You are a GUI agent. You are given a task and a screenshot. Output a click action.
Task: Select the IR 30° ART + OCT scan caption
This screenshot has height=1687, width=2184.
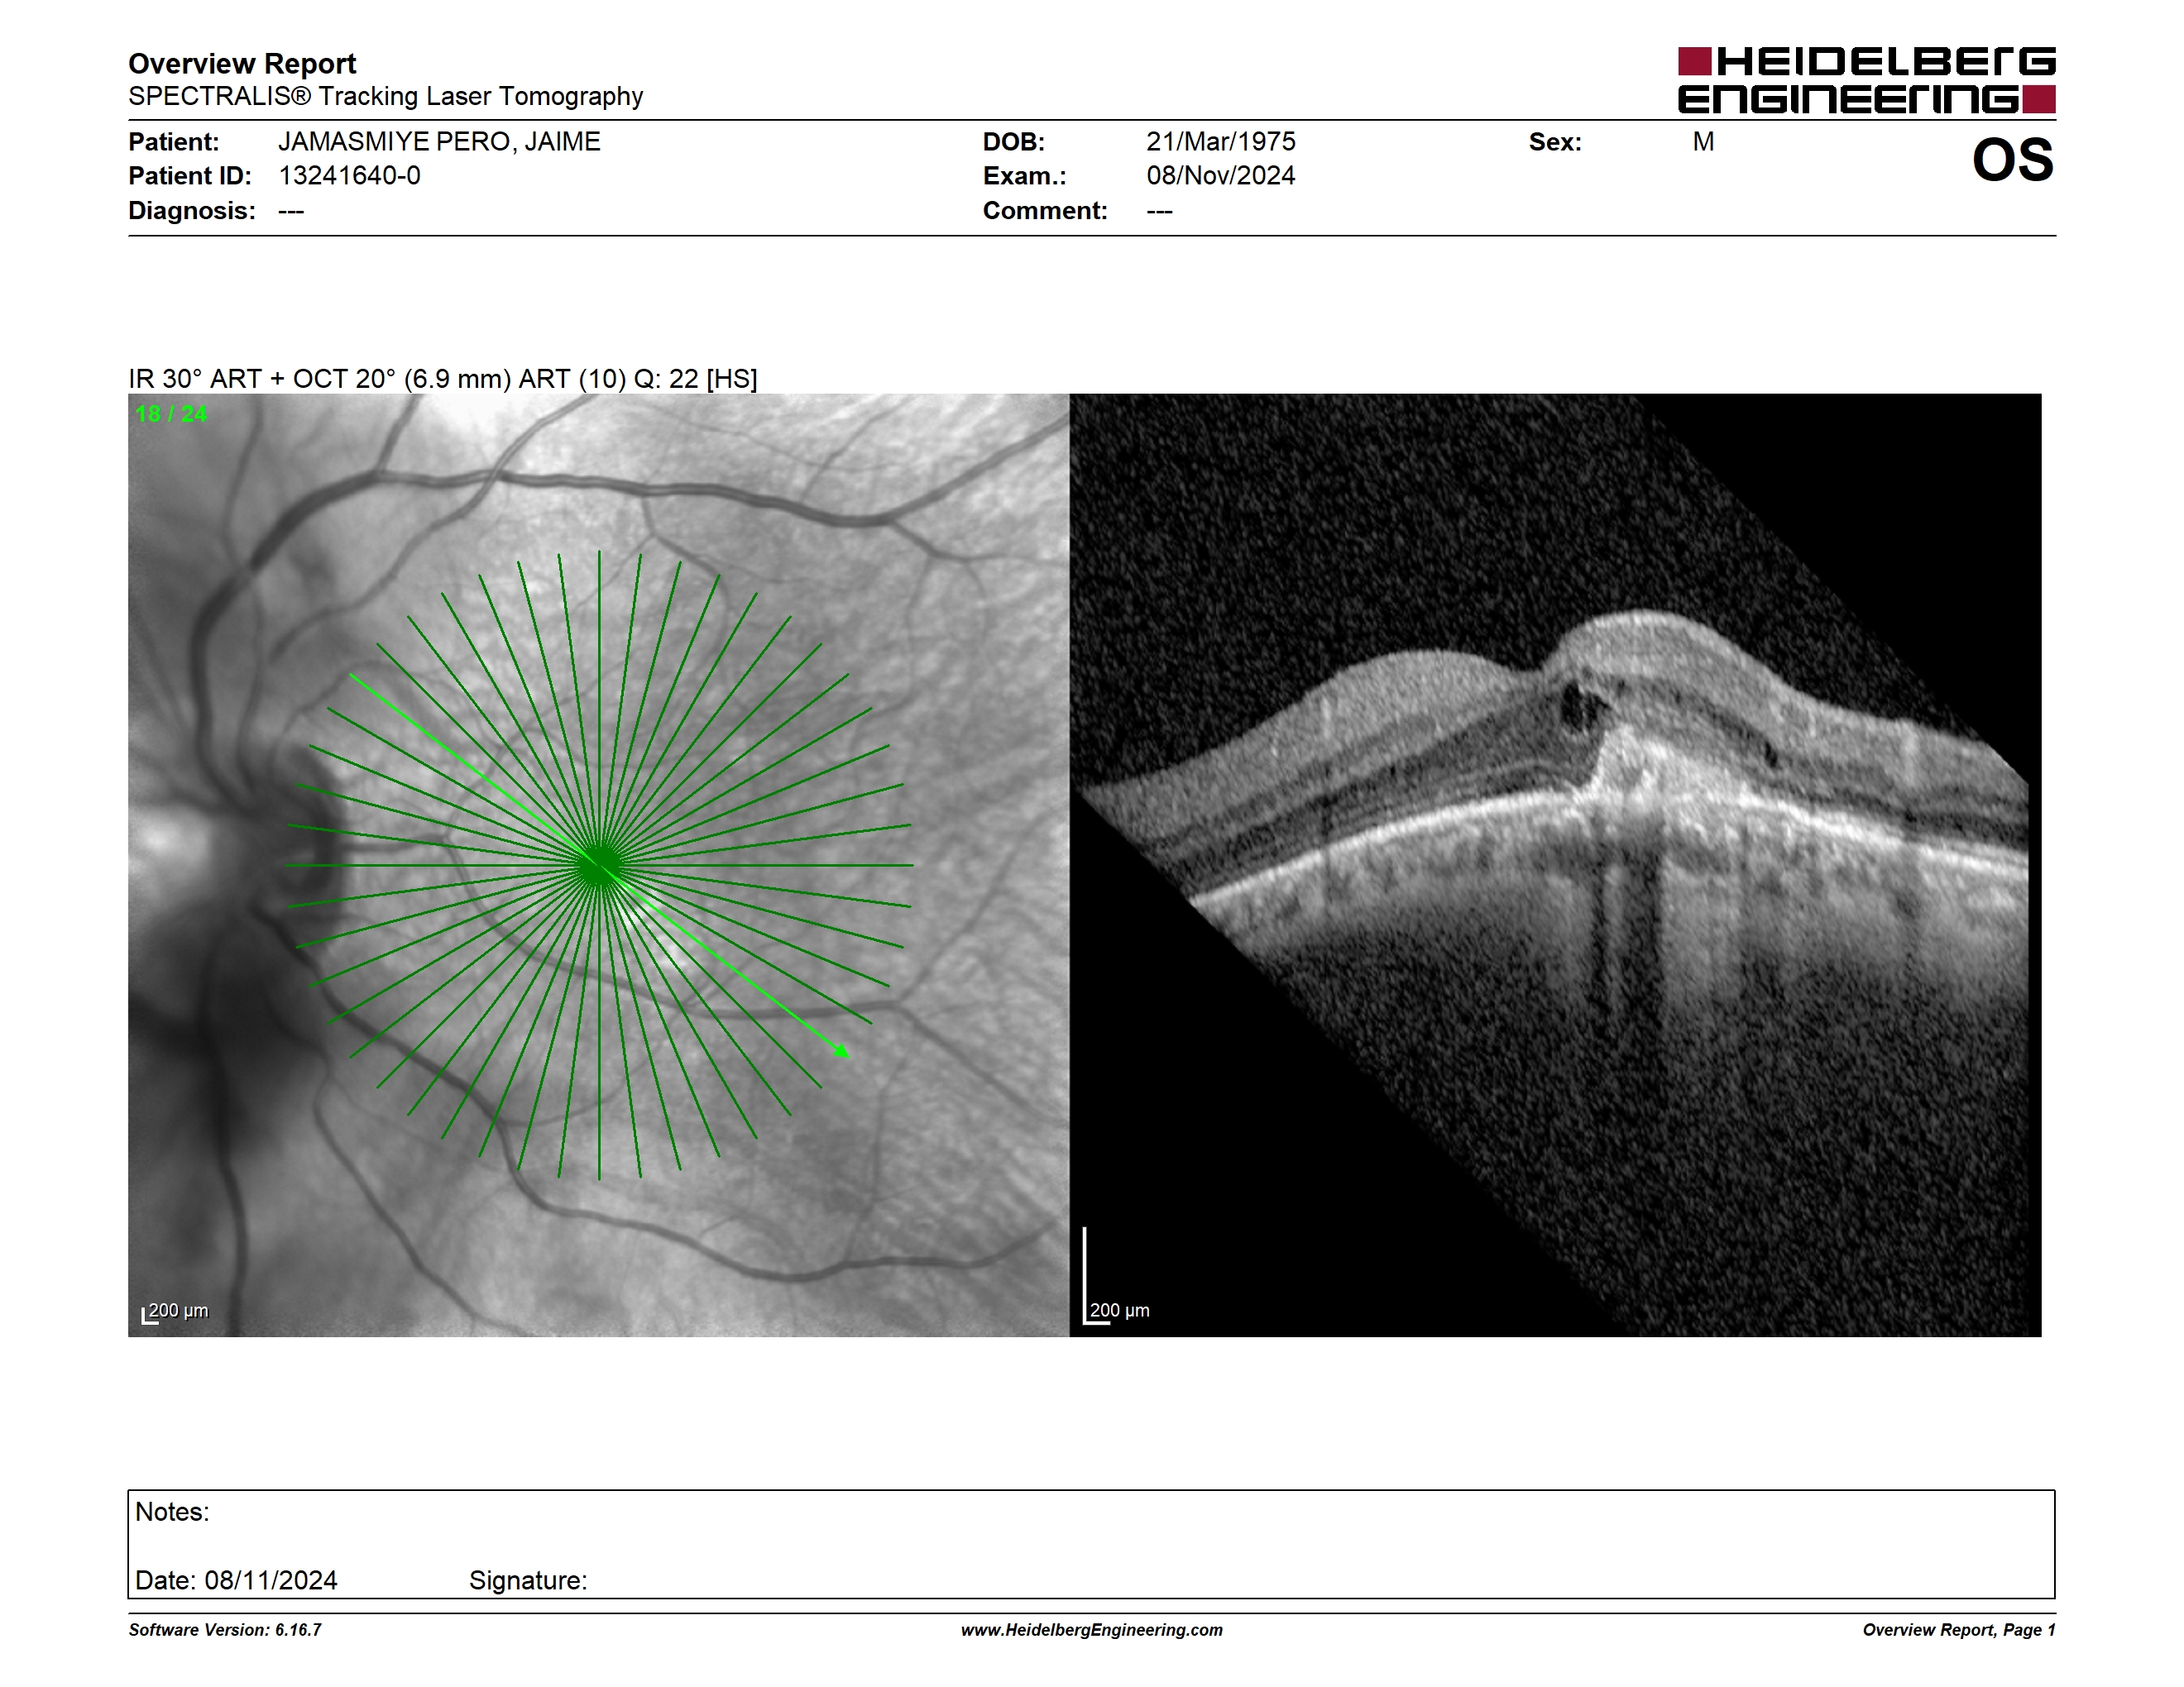pos(442,379)
